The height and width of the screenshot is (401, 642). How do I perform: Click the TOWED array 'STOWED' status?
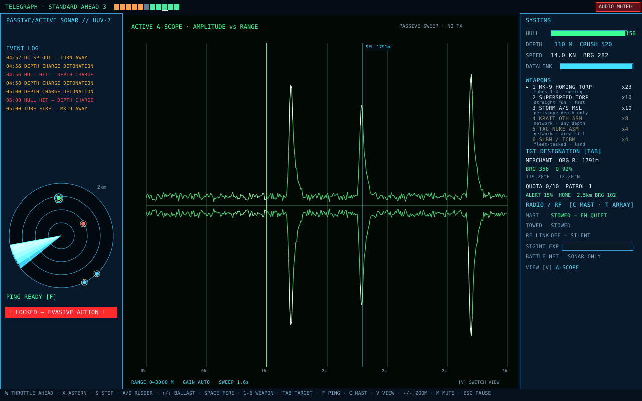tap(561, 226)
